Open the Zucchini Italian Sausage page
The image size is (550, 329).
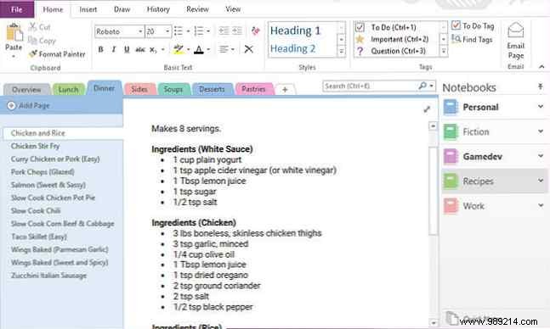tap(48, 276)
